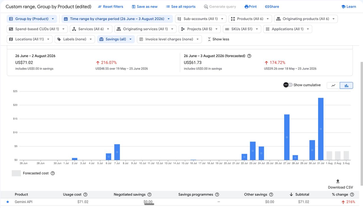The width and height of the screenshot is (363, 208).
Task: Open the Locations (All 11) dropdown
Action: (29, 39)
